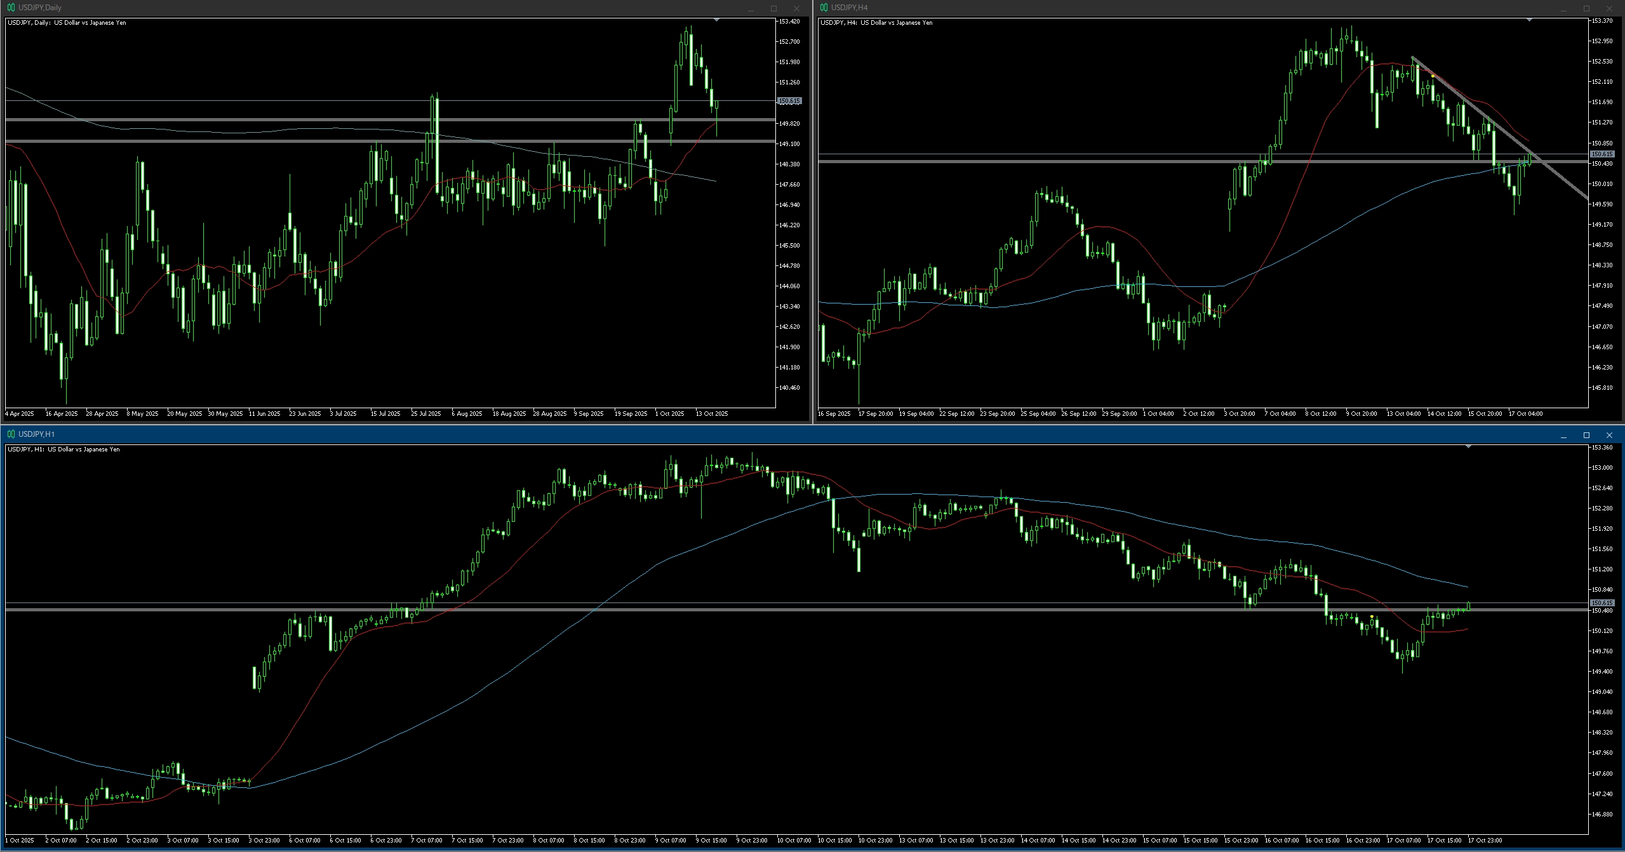The image size is (1625, 852).
Task: Select the yellow marker dot on H4 chart
Action: click(1433, 76)
